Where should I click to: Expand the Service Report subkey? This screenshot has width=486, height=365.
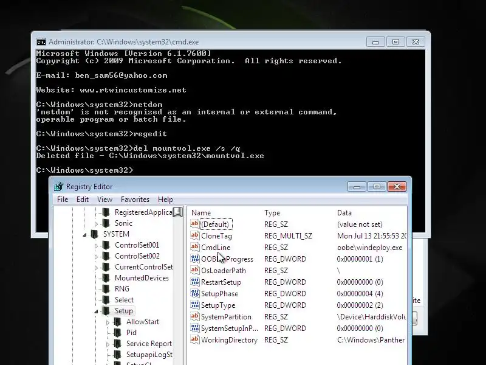click(108, 344)
